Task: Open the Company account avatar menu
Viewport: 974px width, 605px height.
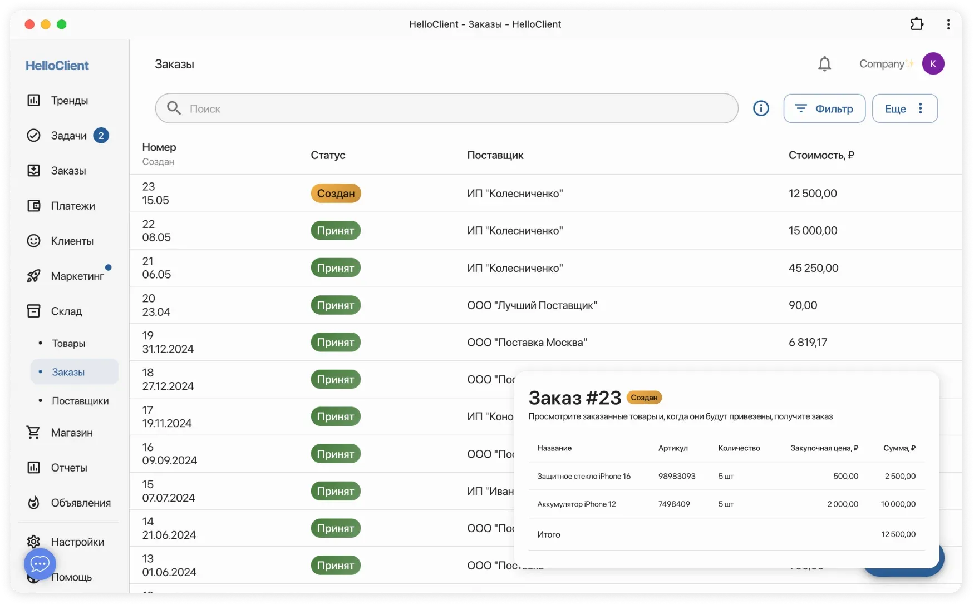Action: point(933,64)
